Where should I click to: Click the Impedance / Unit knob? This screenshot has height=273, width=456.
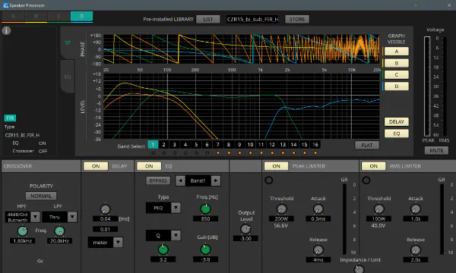tap(359, 269)
